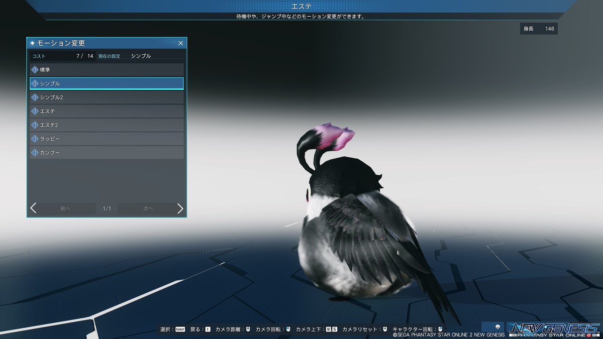Click the mouse icon beside キャラクター回転

440,329
